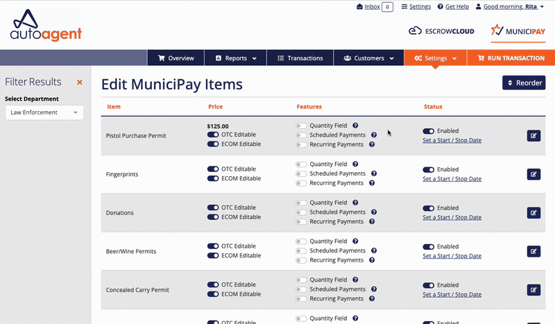Viewport: 555px width, 324px height.
Task: Show help for Pistol Permit Quantity Field
Action: coord(355,126)
